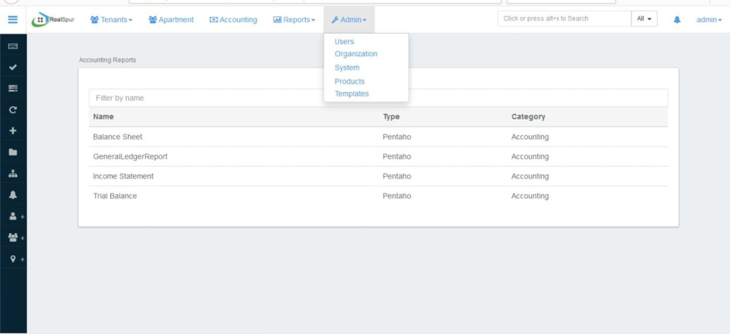Click the plus icon in sidebar
730x334 pixels.
pos(13,131)
